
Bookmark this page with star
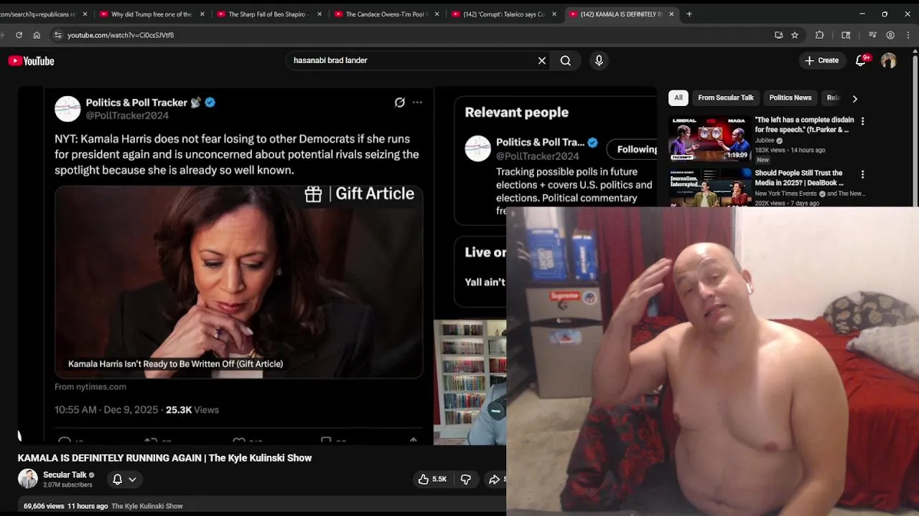coord(795,35)
